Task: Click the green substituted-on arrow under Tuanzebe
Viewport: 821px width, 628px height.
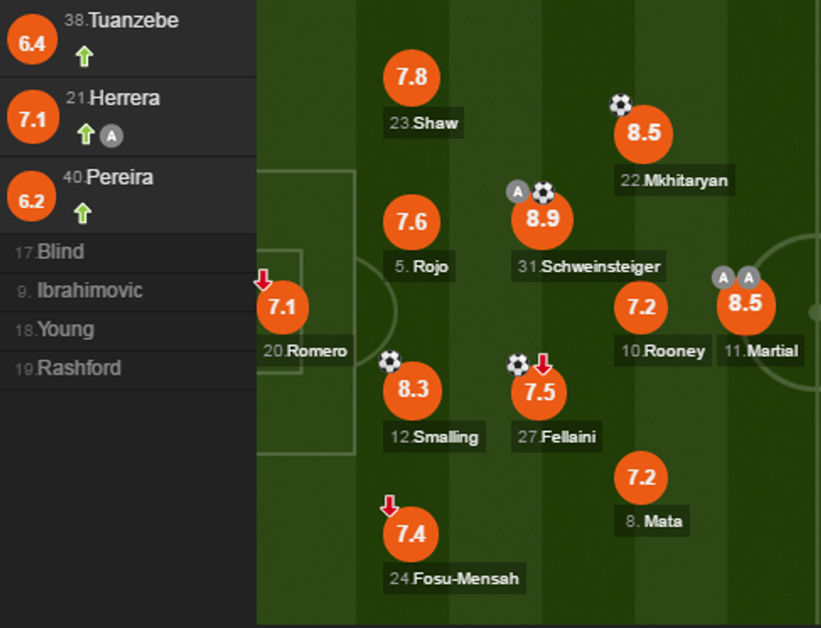Action: [x=84, y=56]
